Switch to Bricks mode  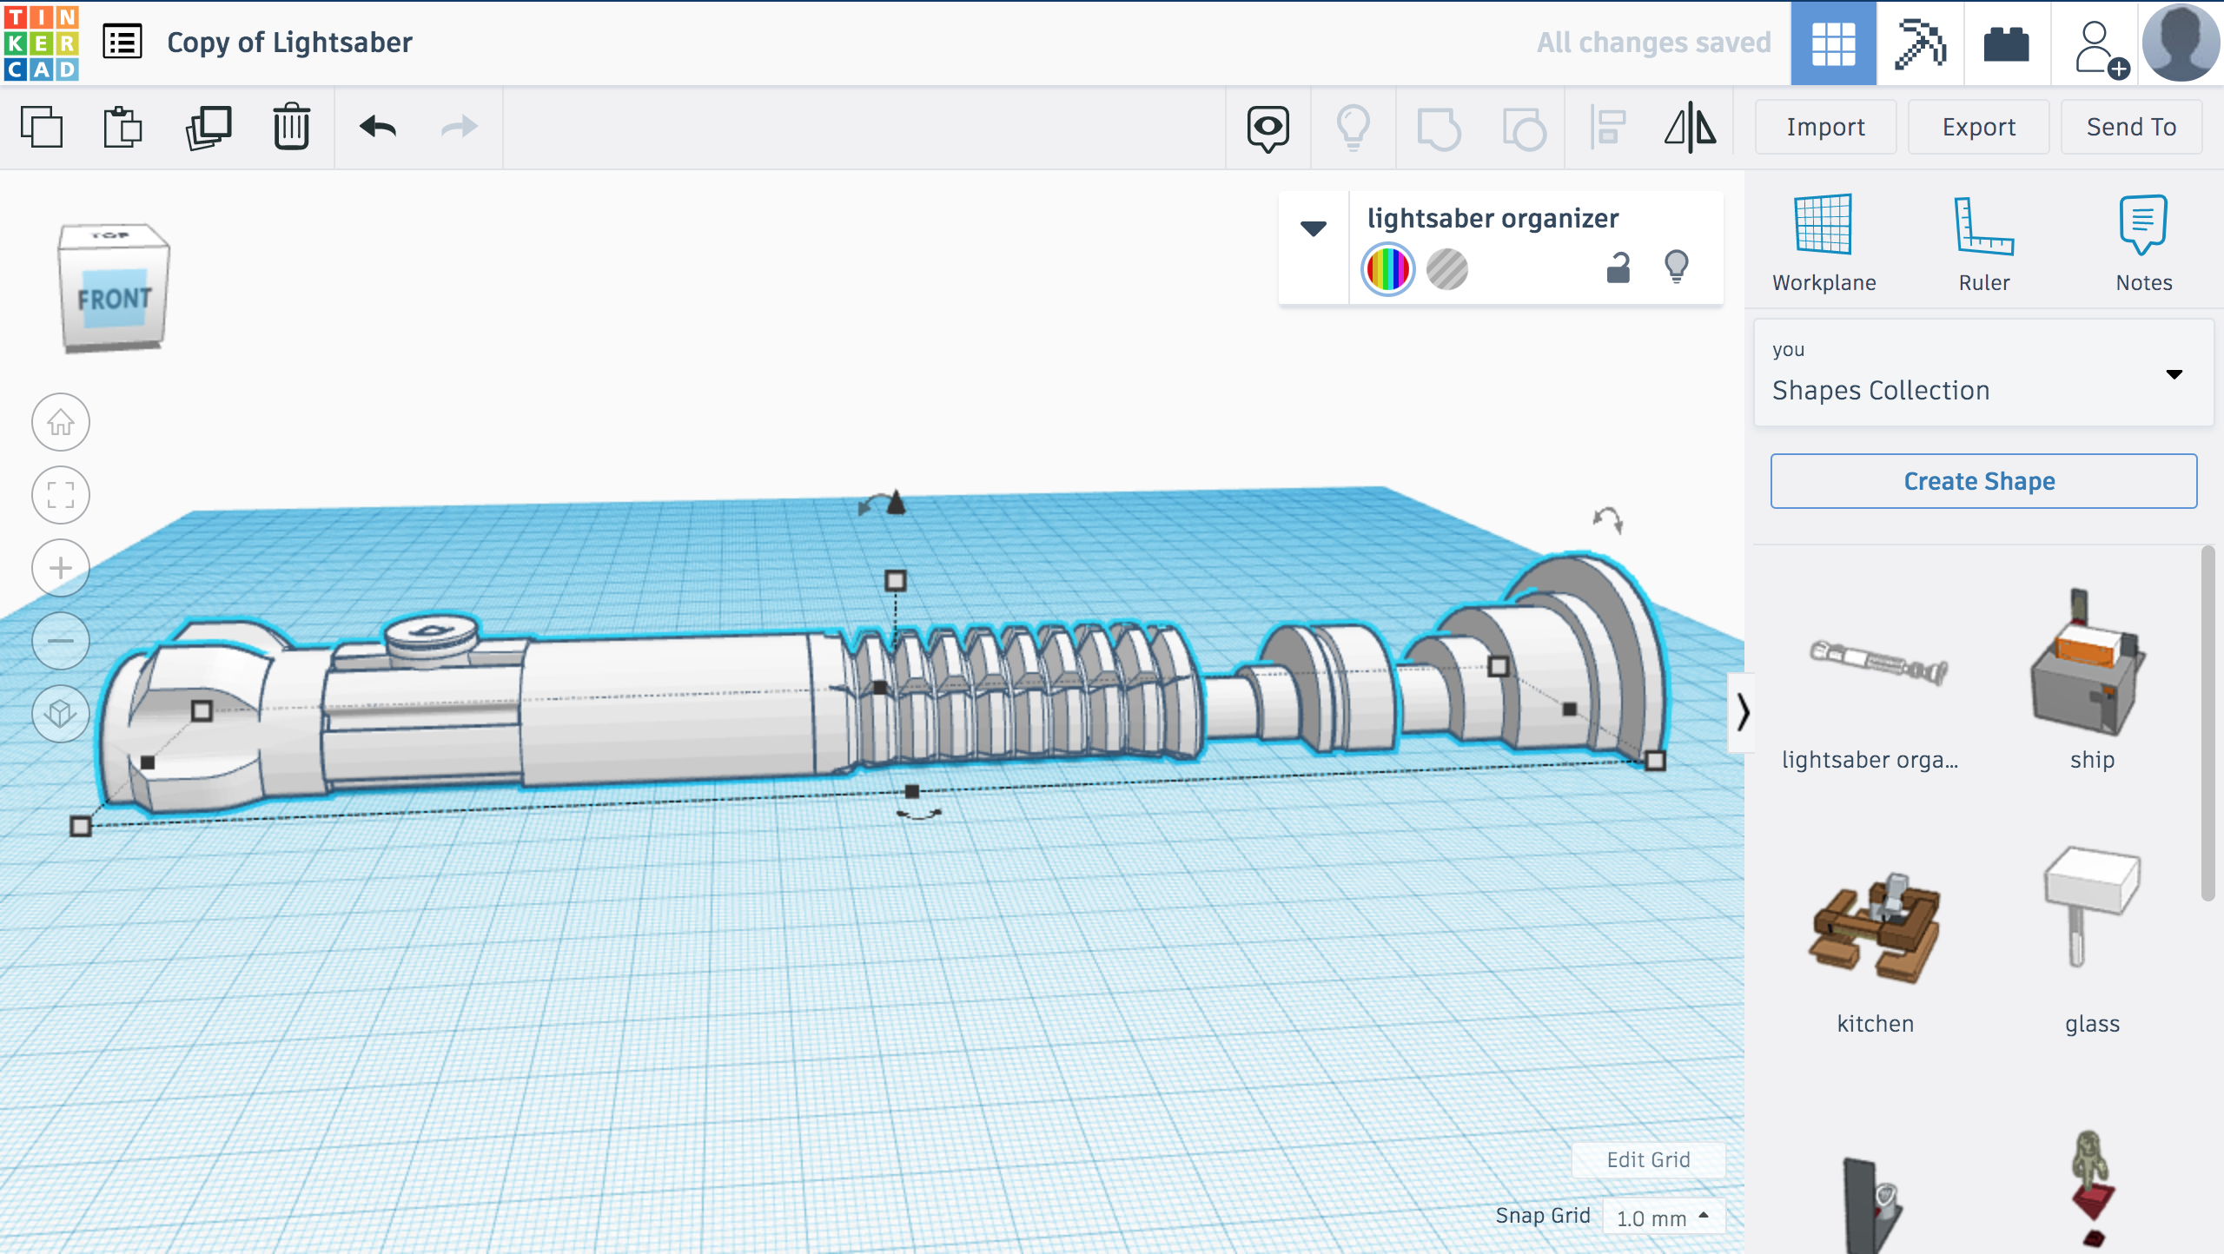point(2007,43)
